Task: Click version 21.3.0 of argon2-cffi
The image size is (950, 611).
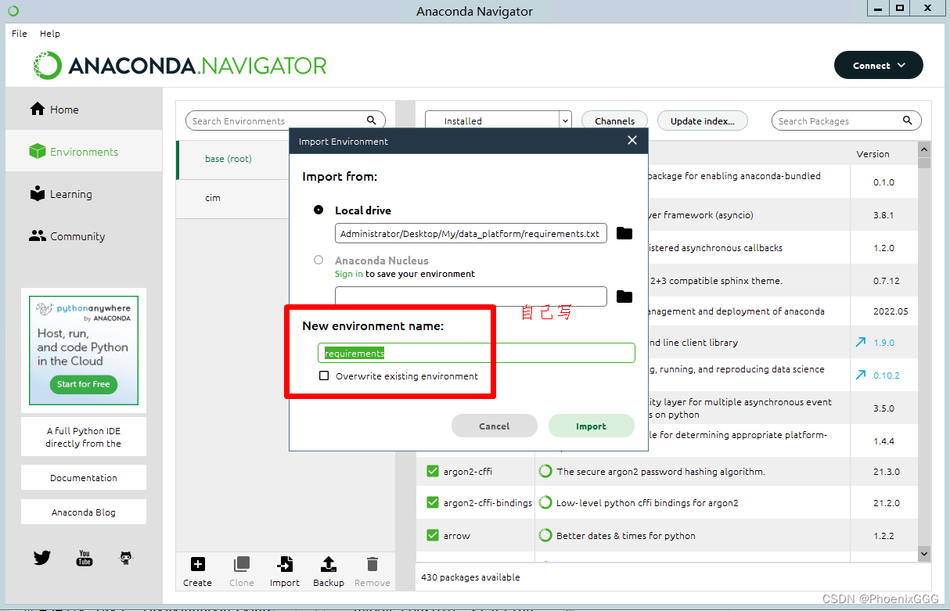Action: point(886,472)
